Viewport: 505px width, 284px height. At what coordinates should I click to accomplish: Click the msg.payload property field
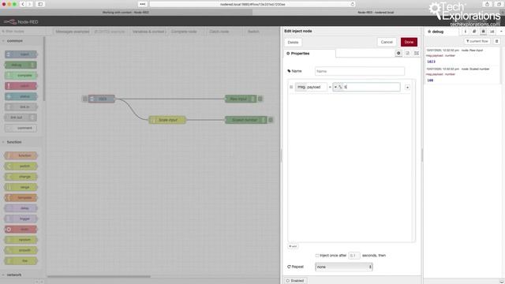[x=311, y=87]
